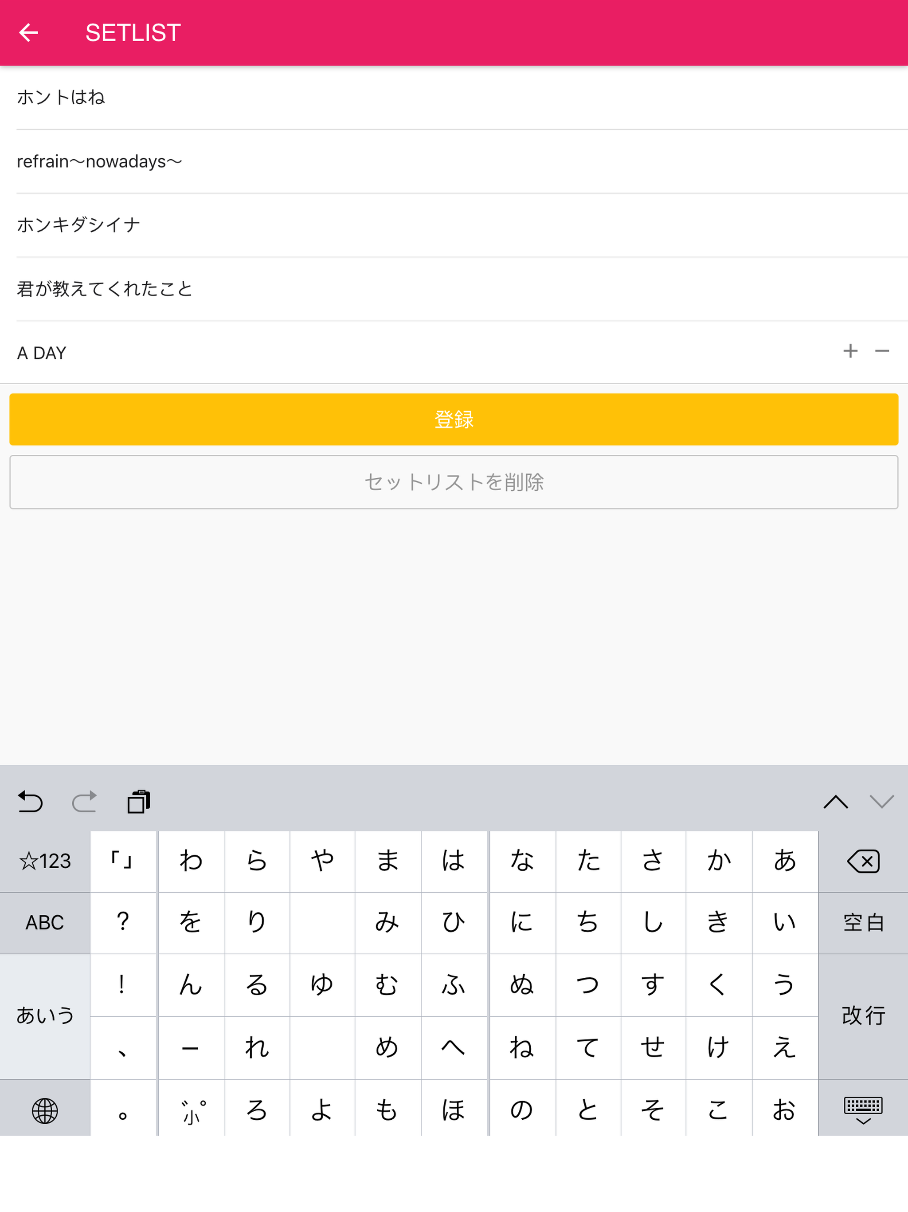
Task: Tap the た key
Action: coord(588,862)
